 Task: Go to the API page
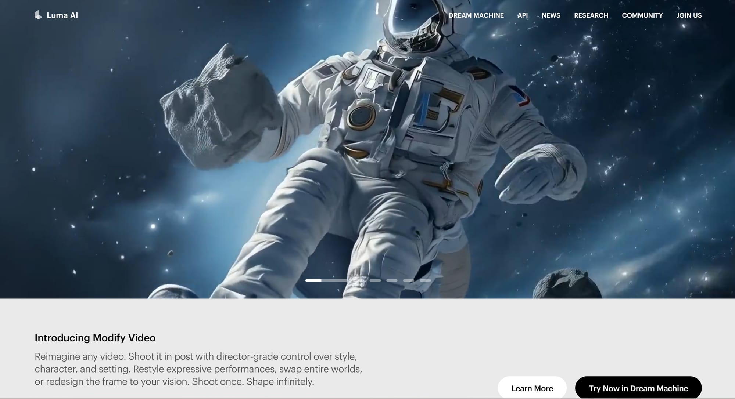[522, 15]
